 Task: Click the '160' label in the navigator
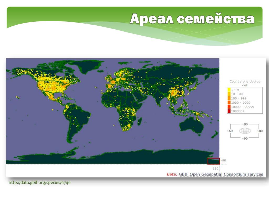coord(230,131)
